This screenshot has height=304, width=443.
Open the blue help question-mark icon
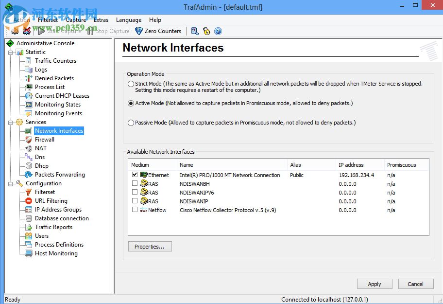[218, 31]
